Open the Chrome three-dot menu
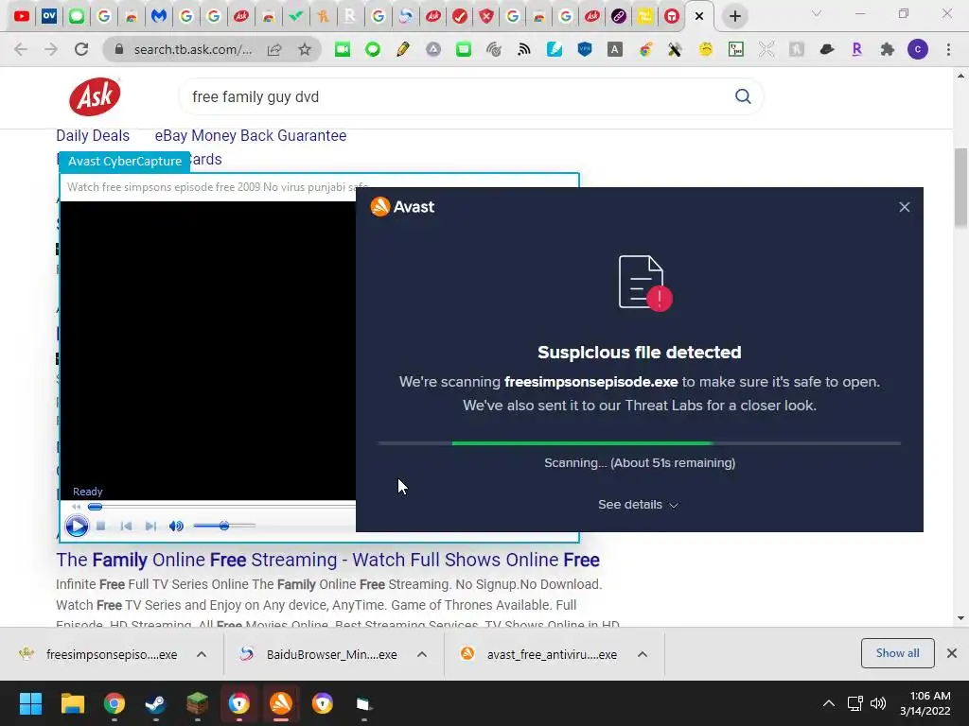969x726 pixels. pos(948,49)
